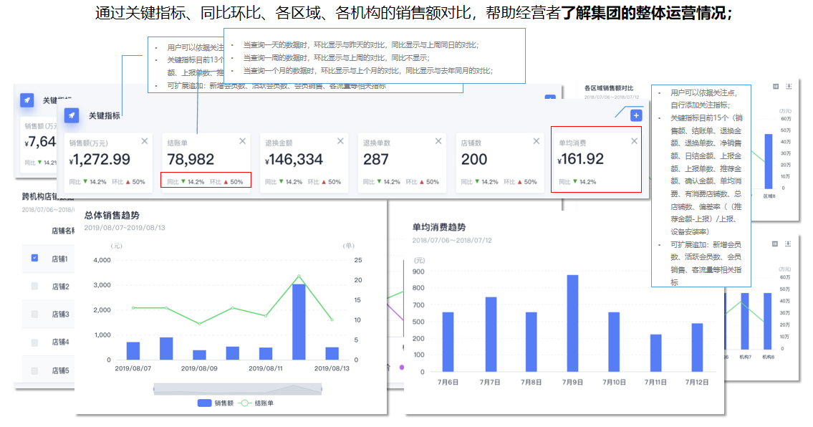Click the 区域8 bar in 各区域销售额对比
813x427 pixels.
click(769, 161)
